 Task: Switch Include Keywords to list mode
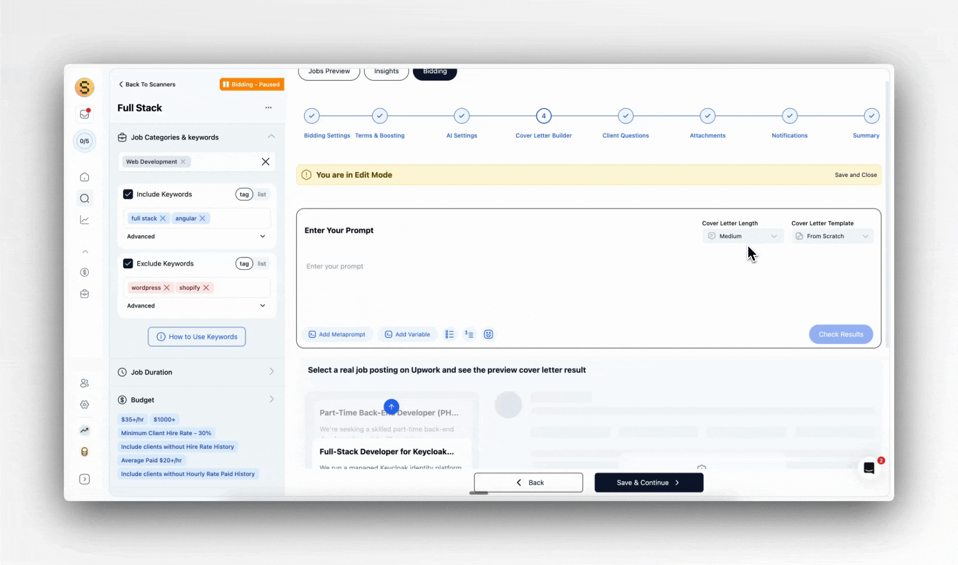[261, 194]
